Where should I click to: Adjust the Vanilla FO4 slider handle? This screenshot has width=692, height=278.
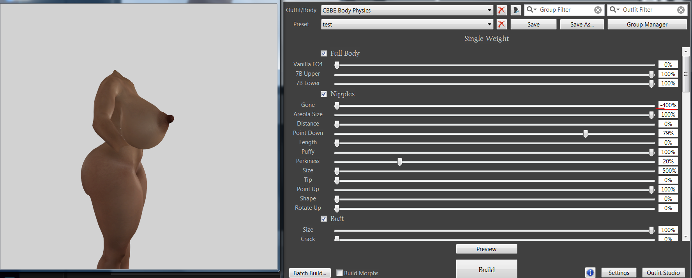[337, 65]
